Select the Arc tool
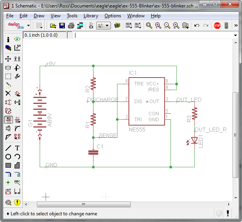 tap(17, 157)
